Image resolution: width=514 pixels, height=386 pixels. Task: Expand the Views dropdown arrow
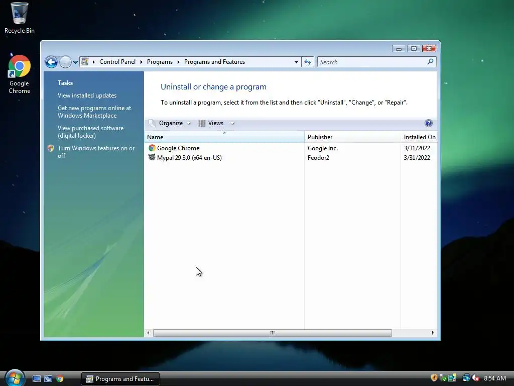click(232, 124)
